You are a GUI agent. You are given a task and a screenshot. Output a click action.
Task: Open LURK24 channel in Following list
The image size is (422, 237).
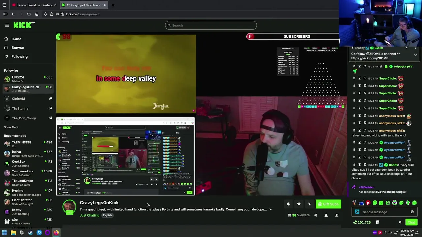(28, 79)
